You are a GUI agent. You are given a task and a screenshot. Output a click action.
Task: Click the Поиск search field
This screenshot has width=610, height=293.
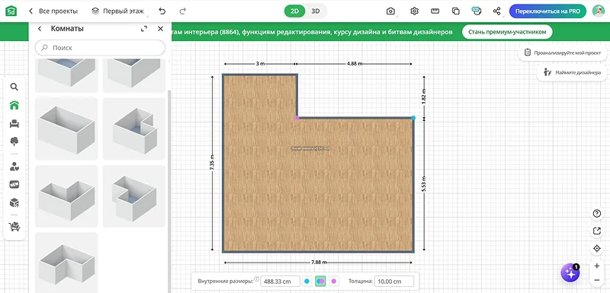[100, 48]
